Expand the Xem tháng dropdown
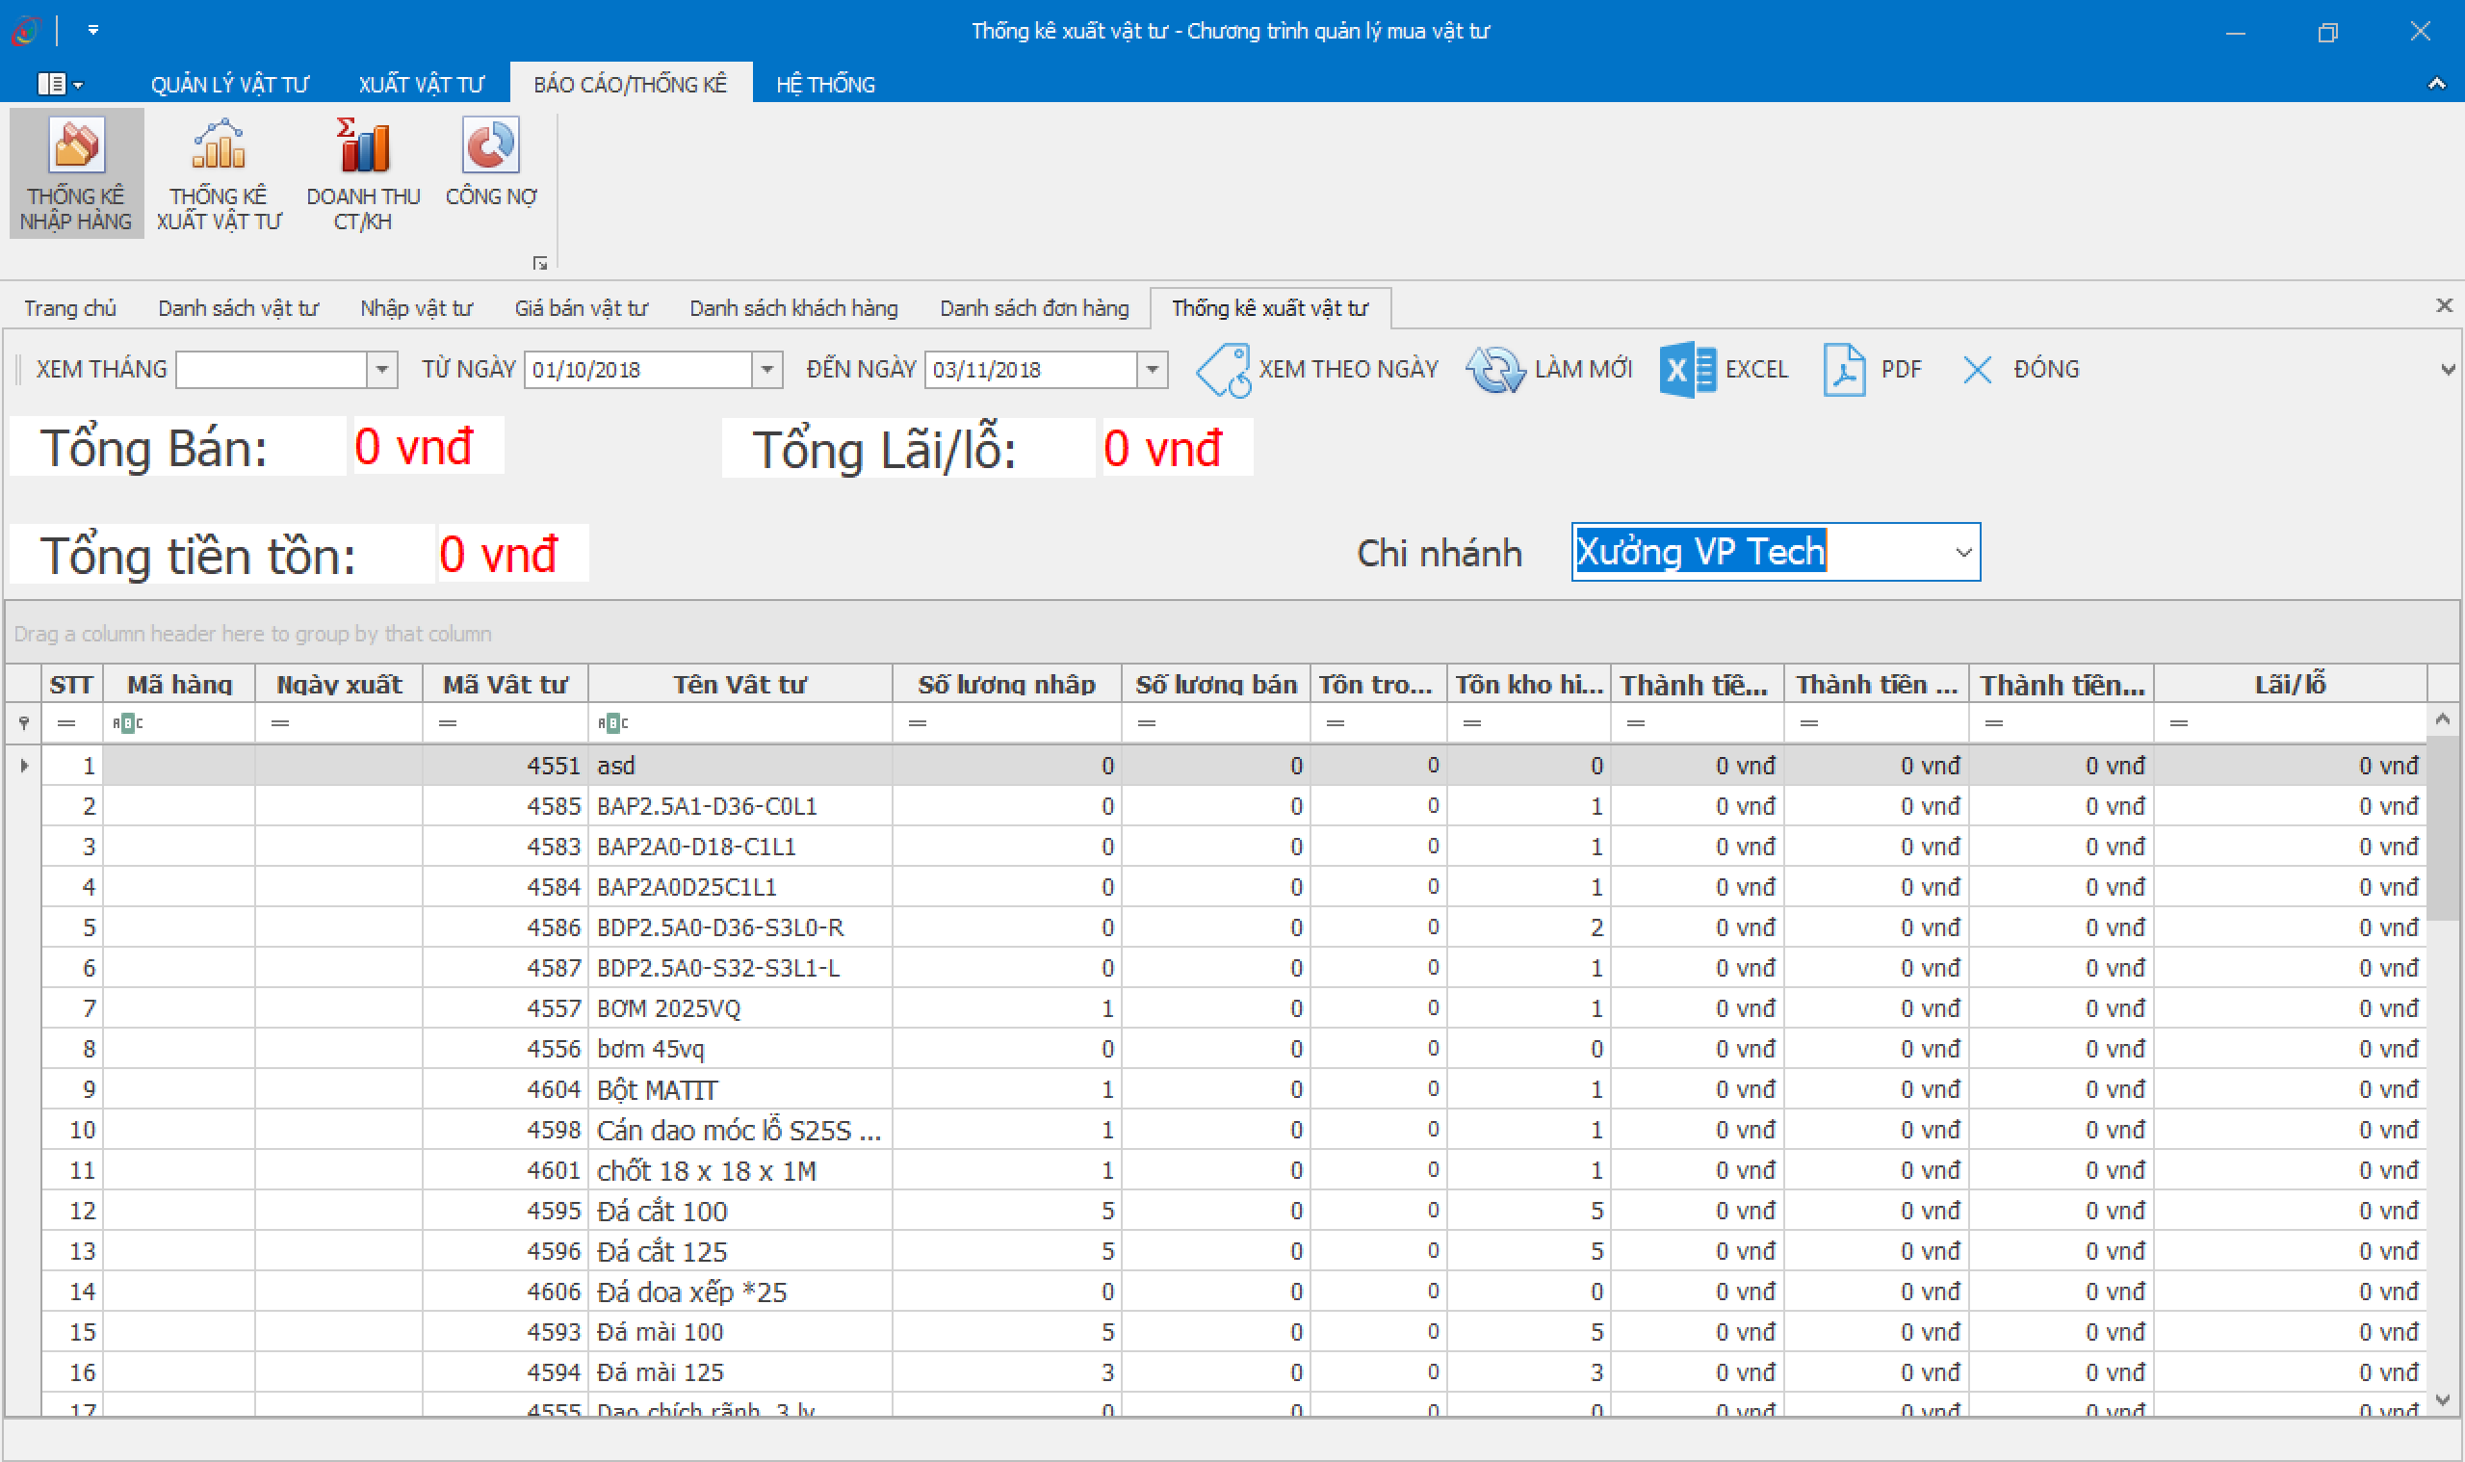The height and width of the screenshot is (1462, 2465). point(382,371)
